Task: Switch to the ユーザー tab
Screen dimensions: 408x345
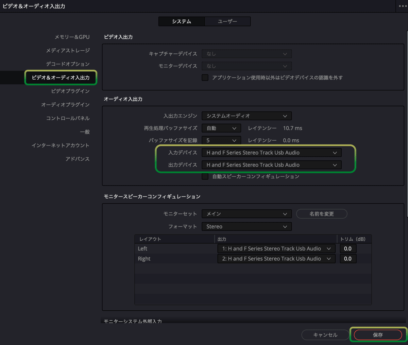Action: [x=227, y=21]
